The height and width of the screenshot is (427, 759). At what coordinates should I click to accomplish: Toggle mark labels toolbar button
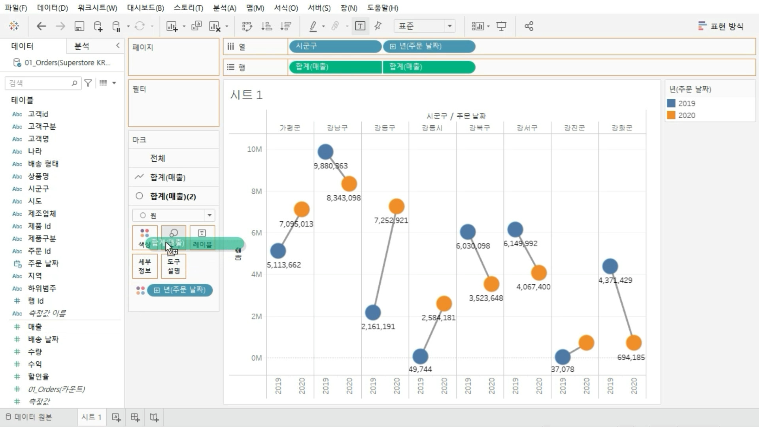(x=360, y=26)
